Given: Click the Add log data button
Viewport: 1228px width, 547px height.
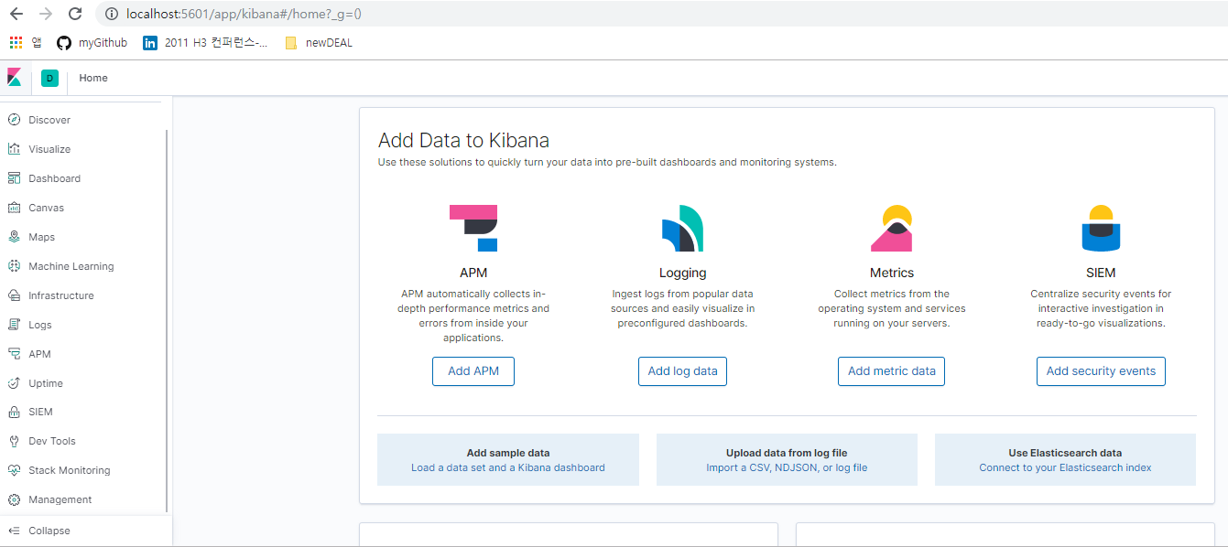Looking at the screenshot, I should pos(682,371).
